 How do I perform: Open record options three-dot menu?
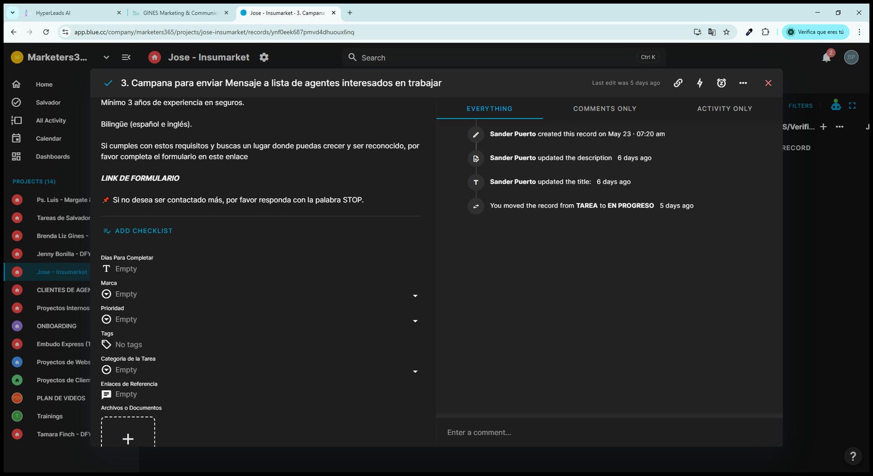coord(743,83)
